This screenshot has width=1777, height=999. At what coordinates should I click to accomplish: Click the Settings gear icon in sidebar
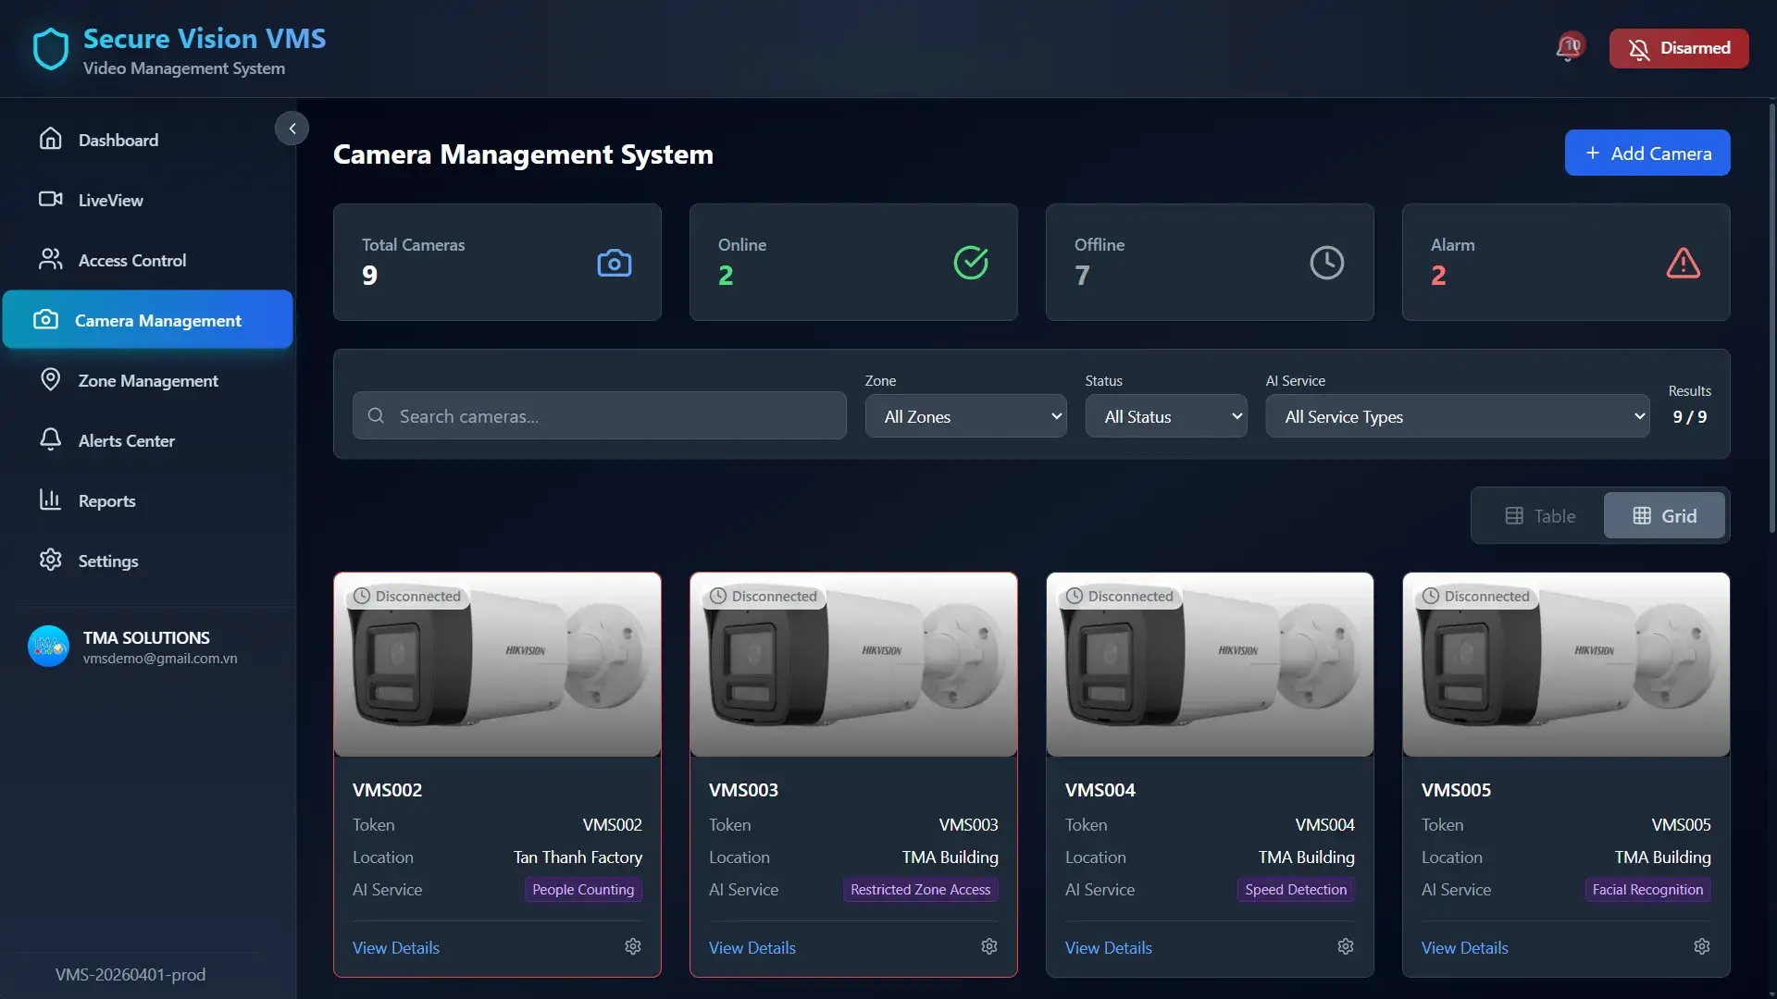pyautogui.click(x=51, y=560)
